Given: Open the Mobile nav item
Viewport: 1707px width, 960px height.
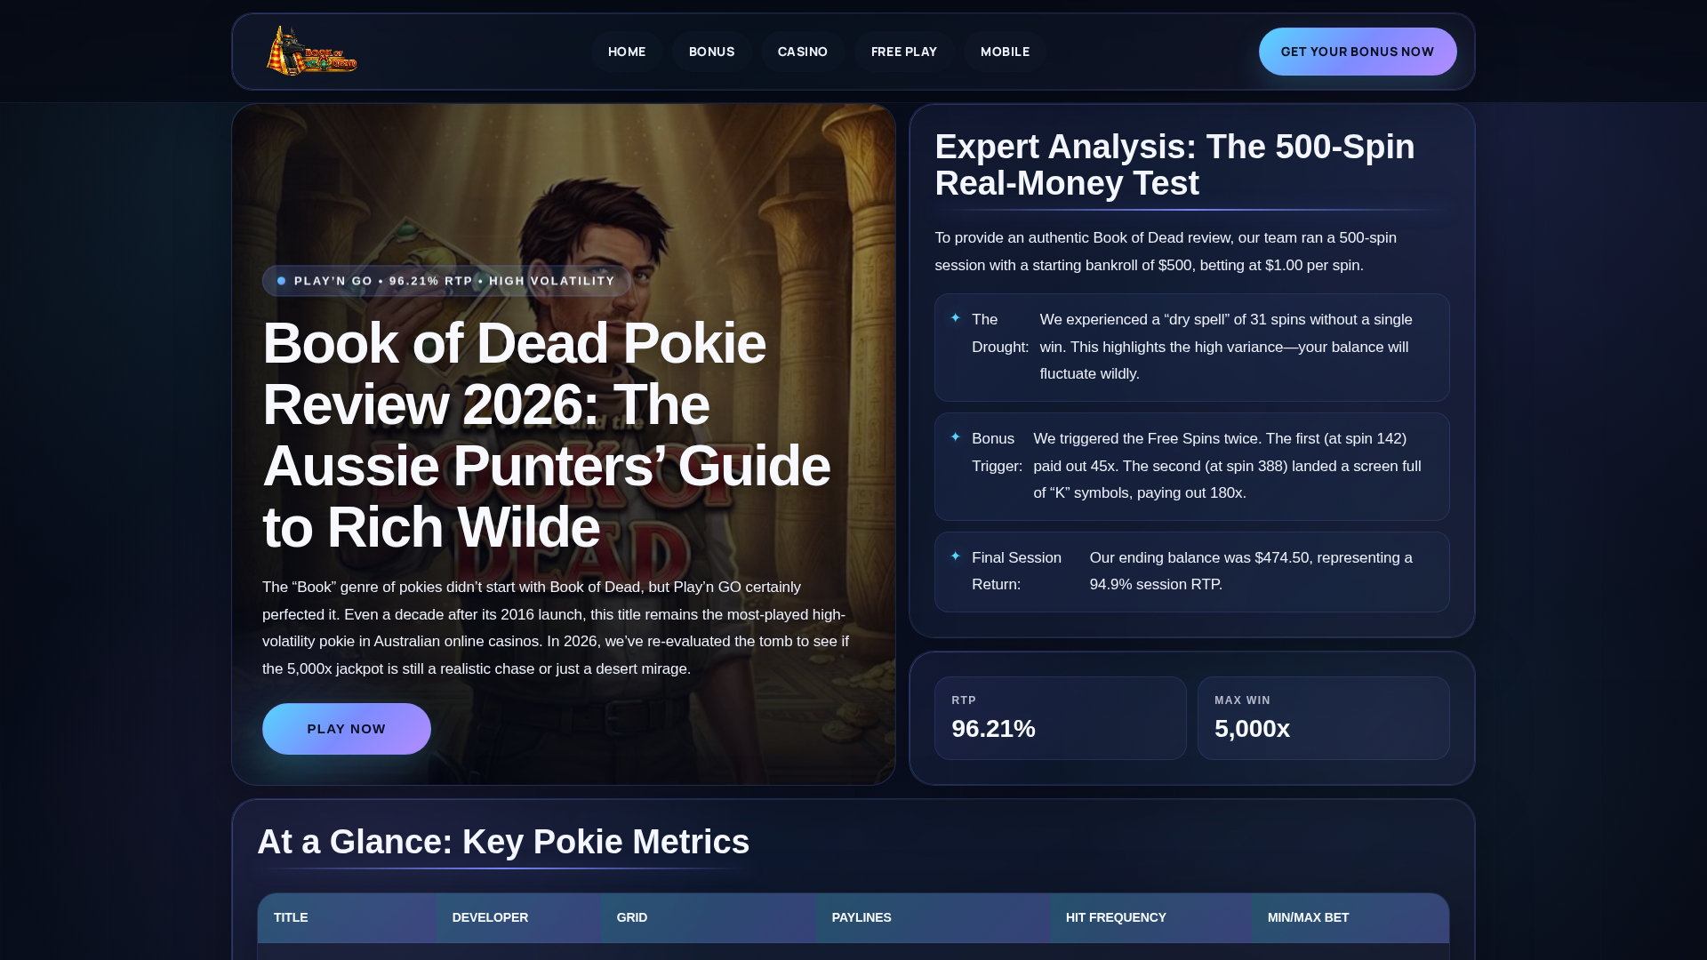Looking at the screenshot, I should pyautogui.click(x=1006, y=52).
